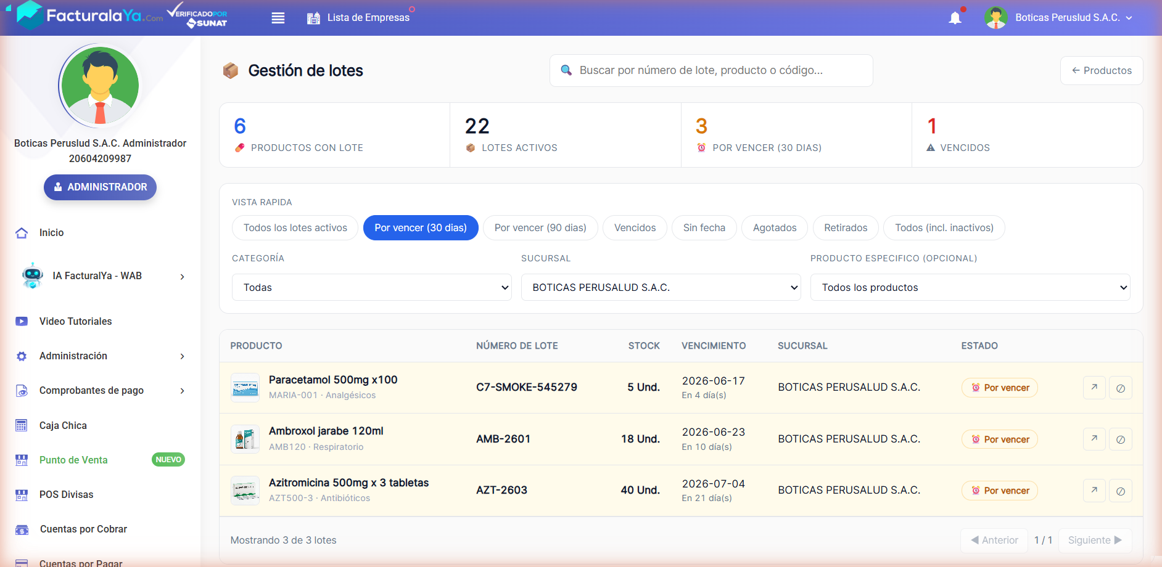The height and width of the screenshot is (567, 1162).
Task: Focus the lot search field
Action: coord(711,71)
